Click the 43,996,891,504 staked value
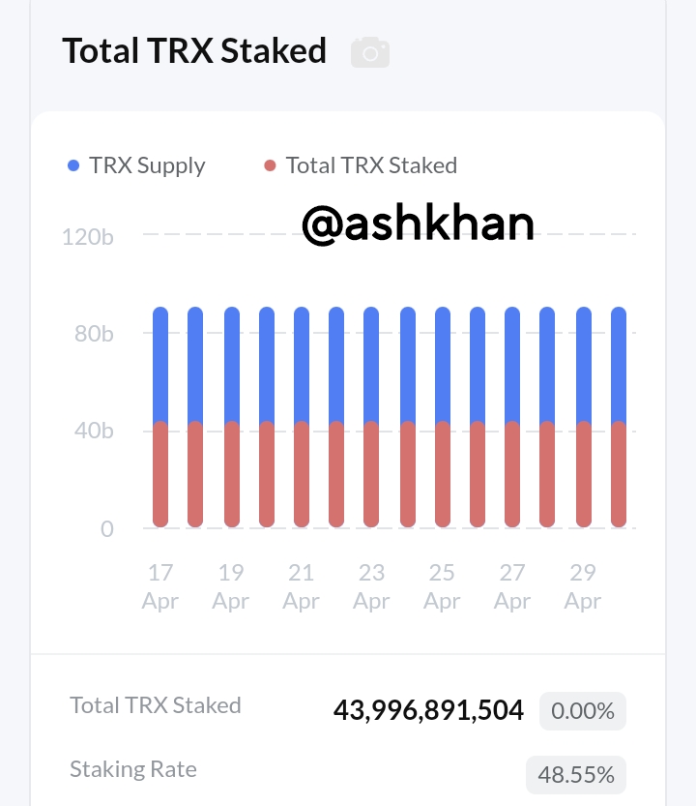The image size is (696, 806). pos(428,711)
